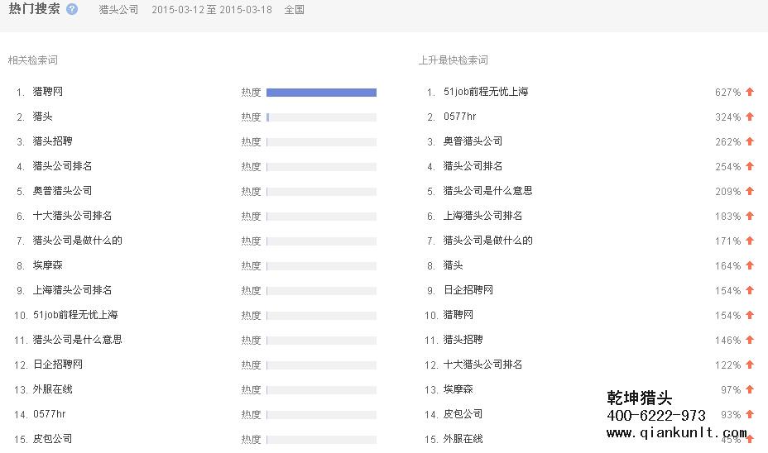This screenshot has width=768, height=453.
Task: Click the red arrow next to 164%
Action: pos(750,265)
